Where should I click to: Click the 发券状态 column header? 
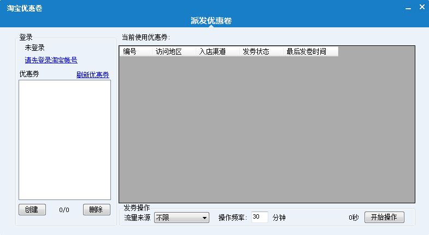[256, 51]
